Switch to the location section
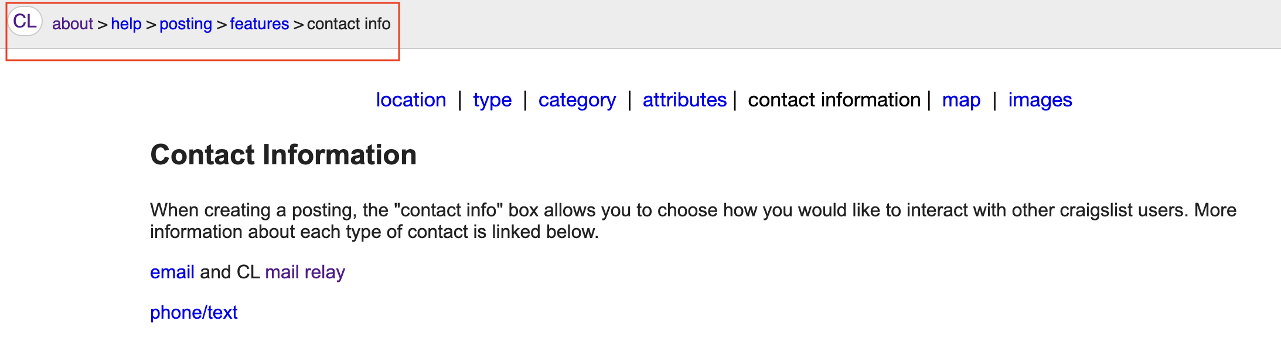 (x=411, y=100)
